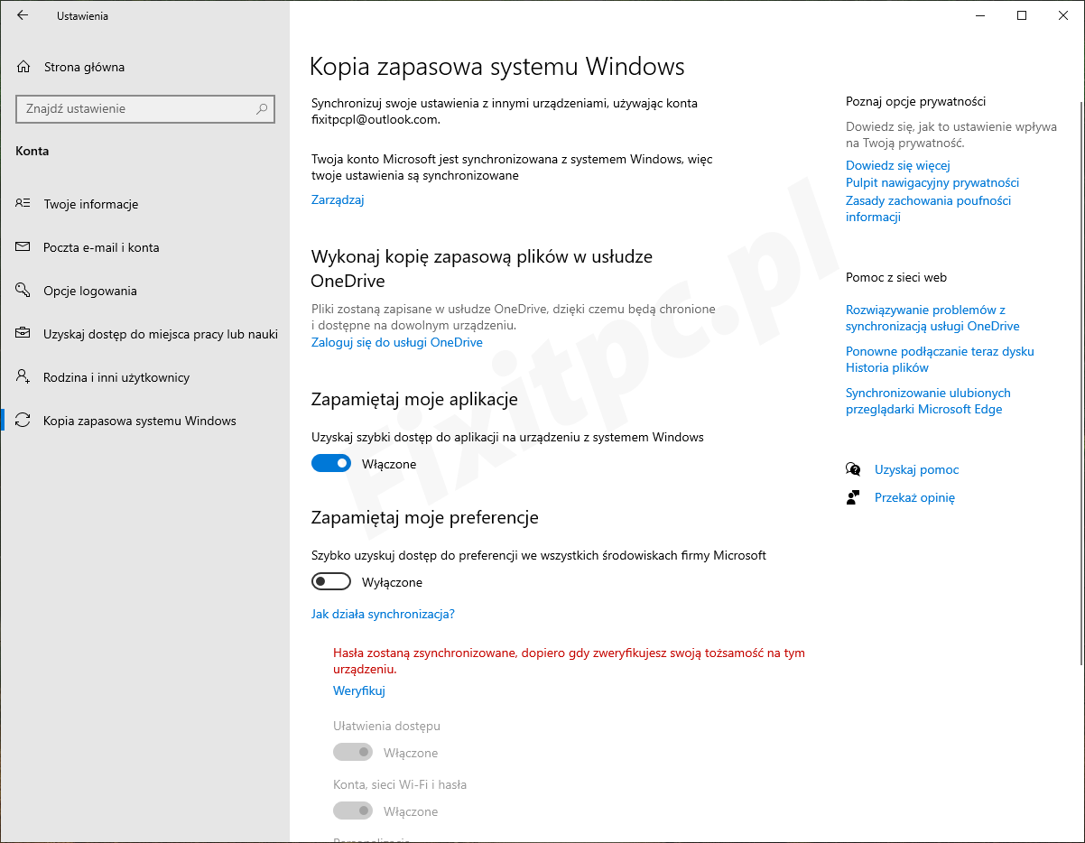Click the Zarządzaj link
Screen dimensions: 1085x843
click(338, 199)
